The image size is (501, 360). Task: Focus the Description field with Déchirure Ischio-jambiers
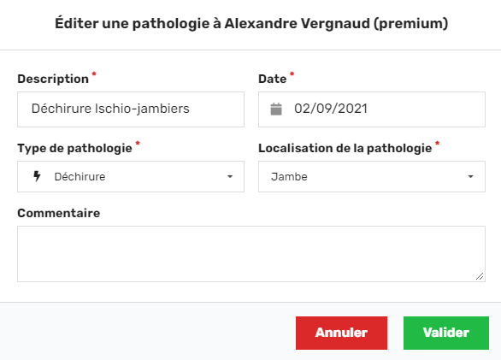[x=131, y=109]
